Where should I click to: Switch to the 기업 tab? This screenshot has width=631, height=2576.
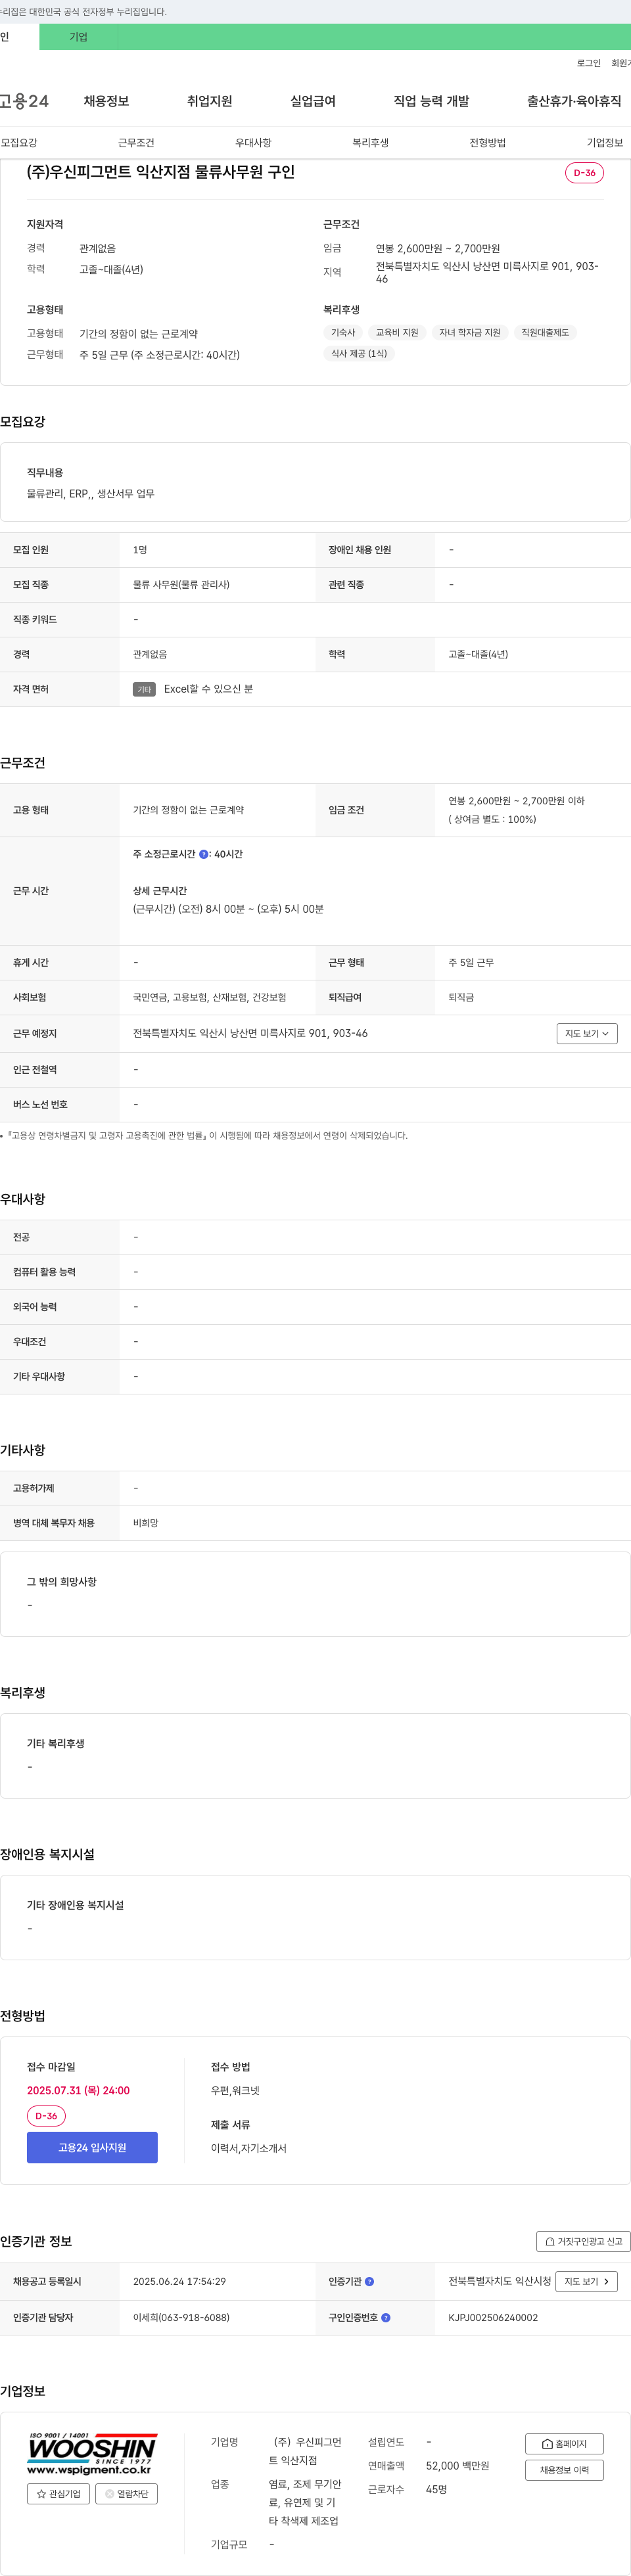click(78, 37)
